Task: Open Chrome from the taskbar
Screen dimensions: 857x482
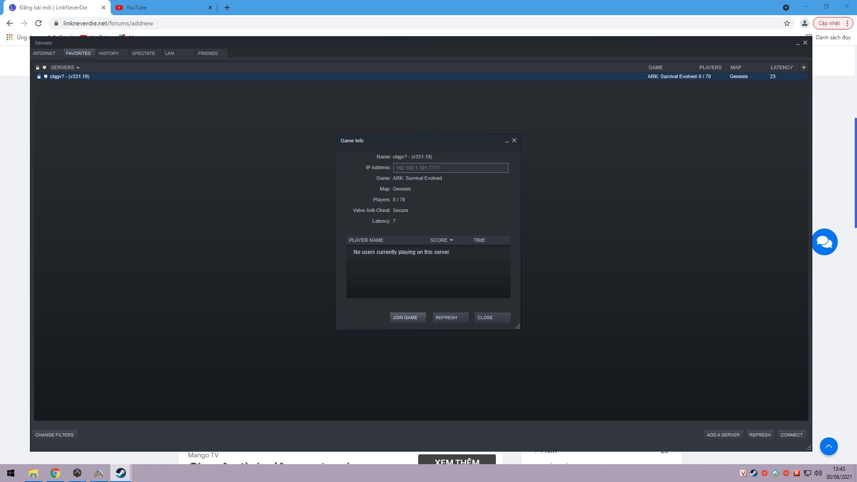Action: [55, 474]
